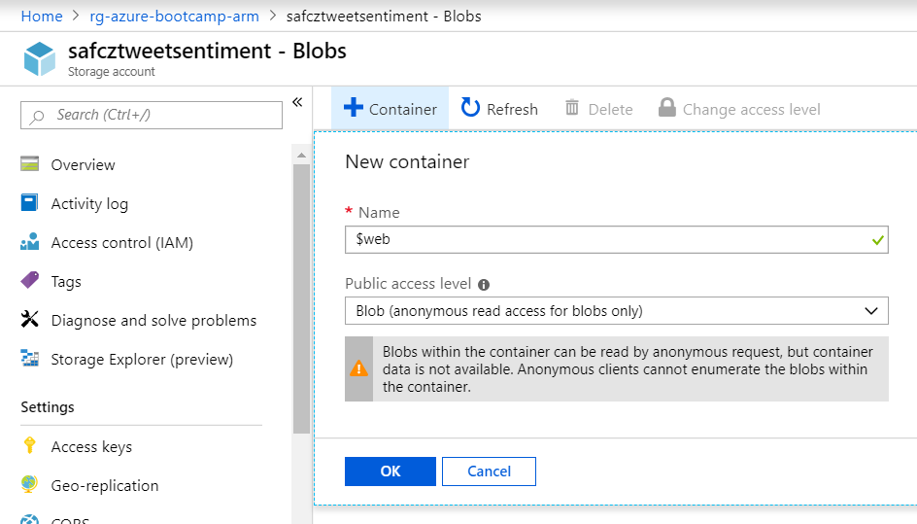Click the Storage Explorer (preview) icon
917x524 pixels.
point(30,359)
